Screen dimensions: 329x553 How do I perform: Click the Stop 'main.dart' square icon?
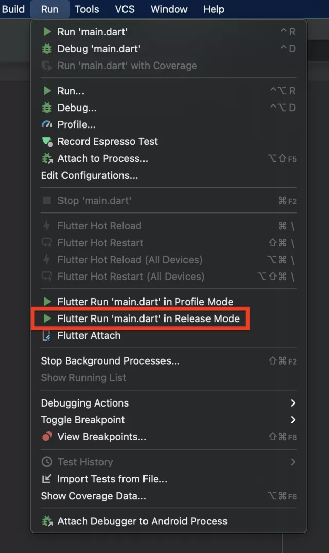tap(47, 200)
